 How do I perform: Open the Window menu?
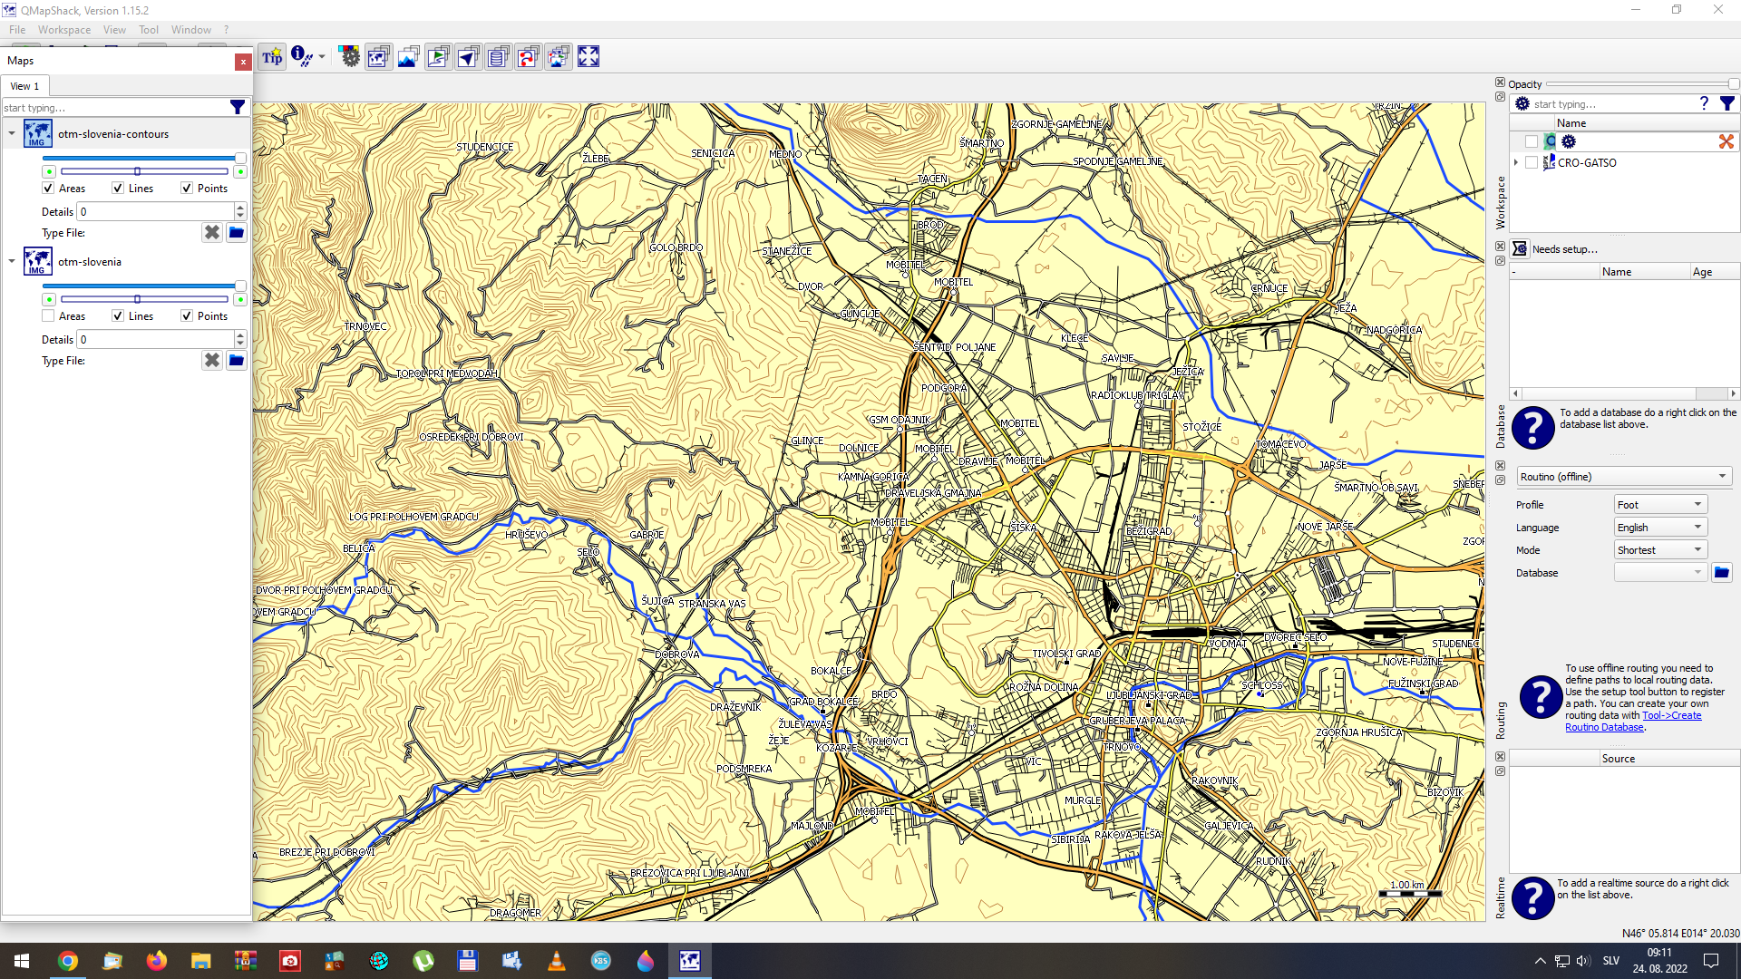[x=191, y=30]
